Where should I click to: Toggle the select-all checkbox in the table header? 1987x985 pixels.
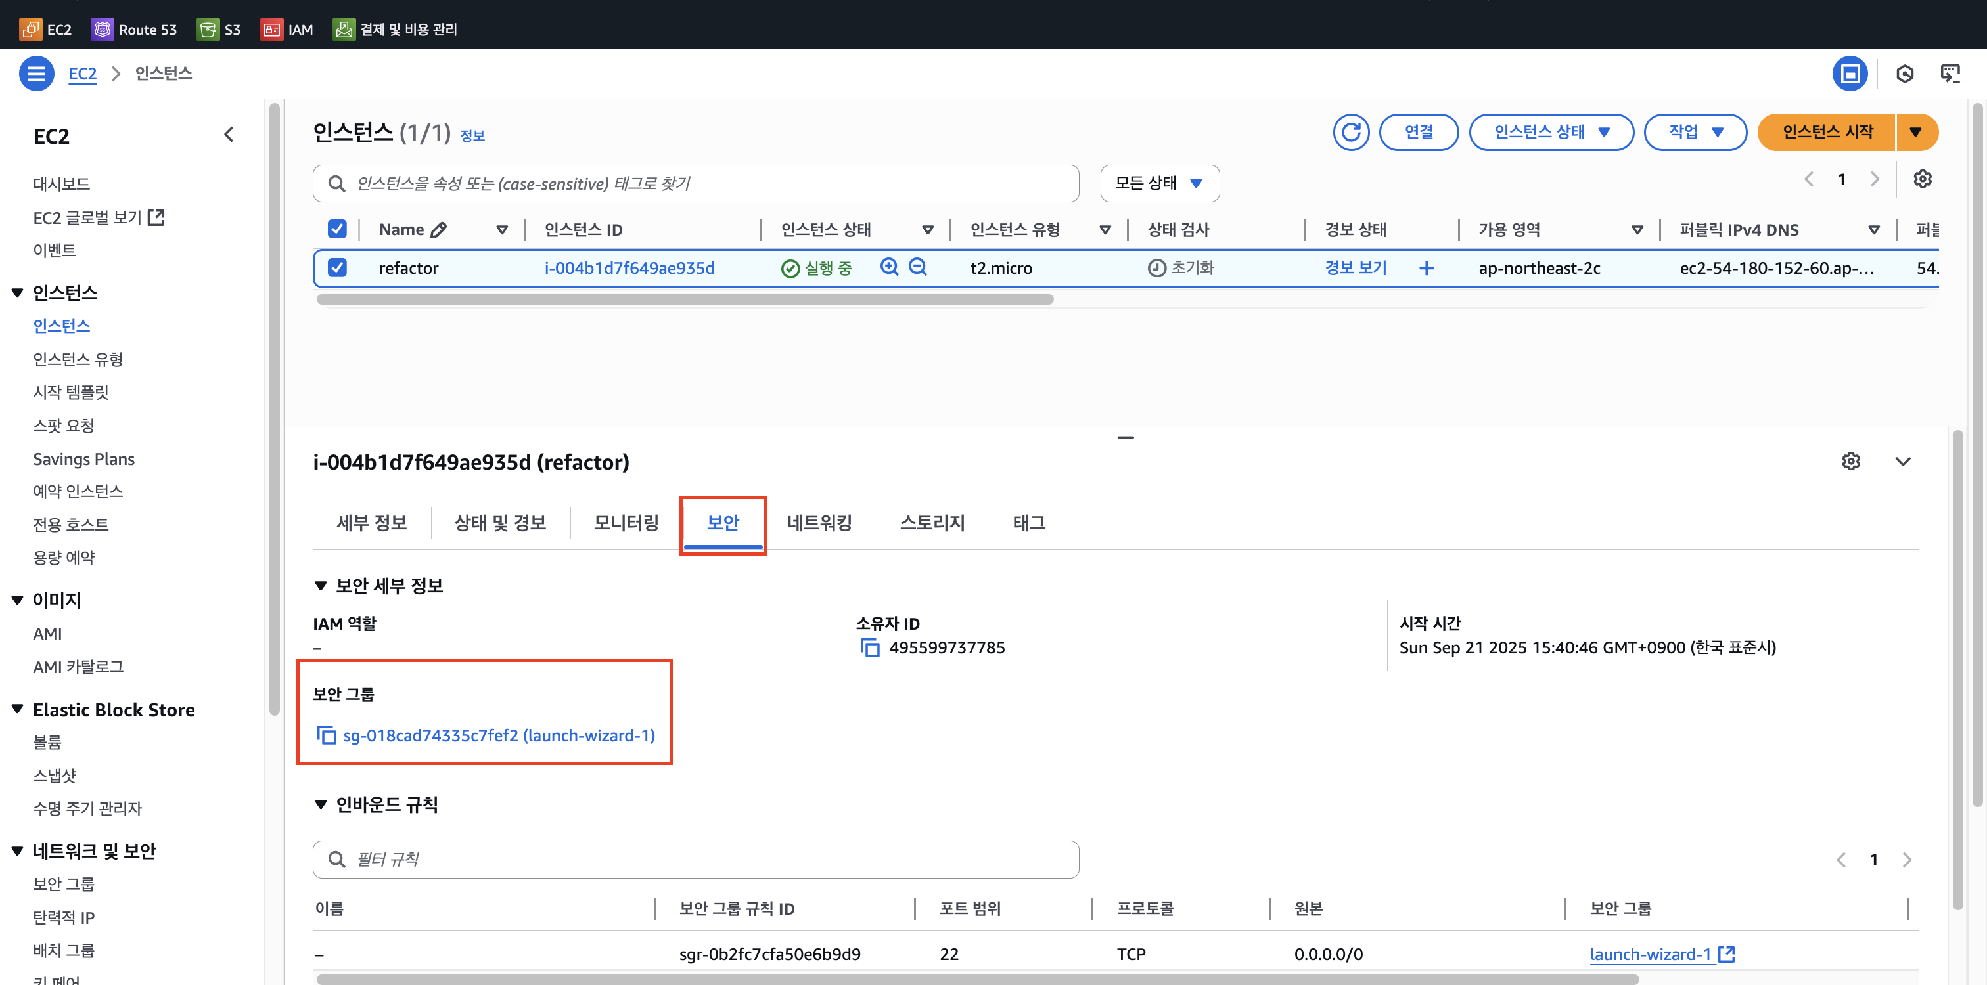click(337, 229)
